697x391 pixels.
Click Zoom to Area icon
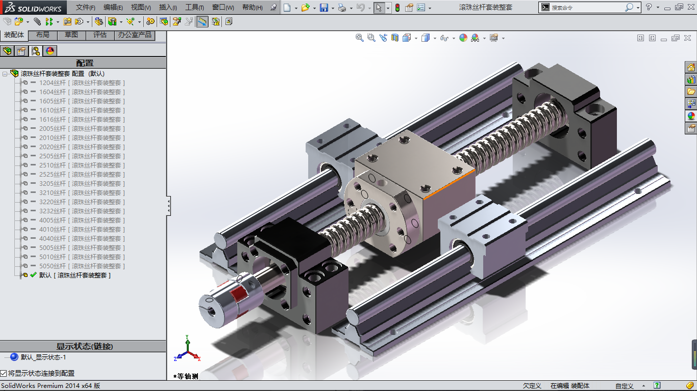click(371, 38)
